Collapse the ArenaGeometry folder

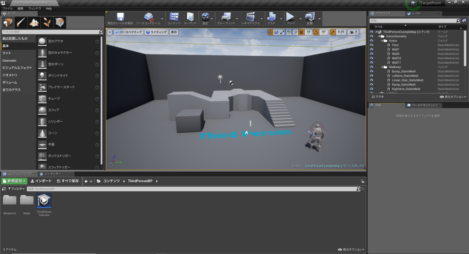pos(379,37)
